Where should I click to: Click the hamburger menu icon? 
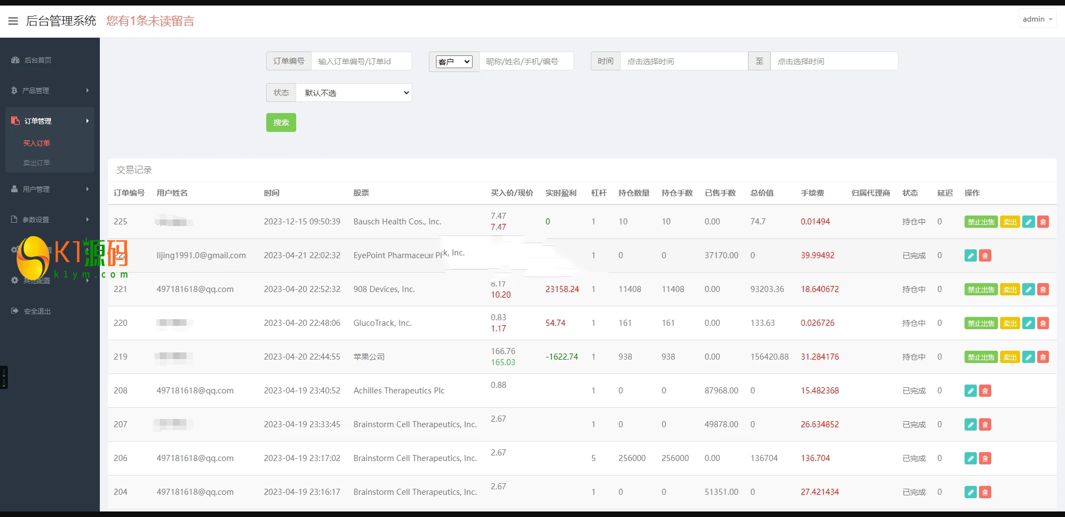coord(13,21)
